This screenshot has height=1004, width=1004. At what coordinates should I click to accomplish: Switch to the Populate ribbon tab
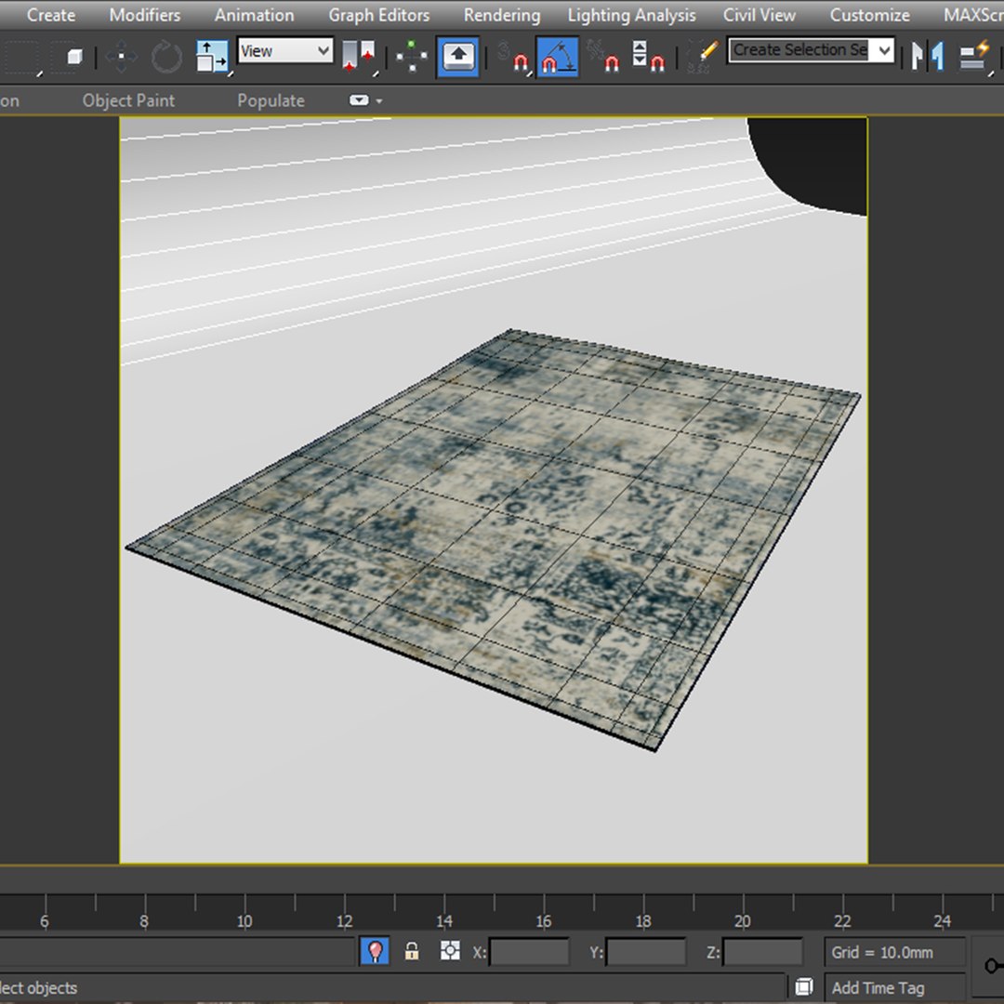pos(271,100)
